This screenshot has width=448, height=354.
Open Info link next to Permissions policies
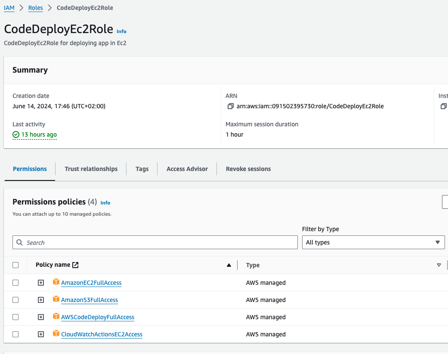105,203
